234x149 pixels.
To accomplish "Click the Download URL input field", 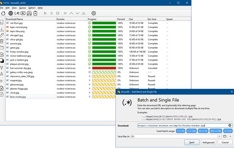I will click(x=183, y=126).
